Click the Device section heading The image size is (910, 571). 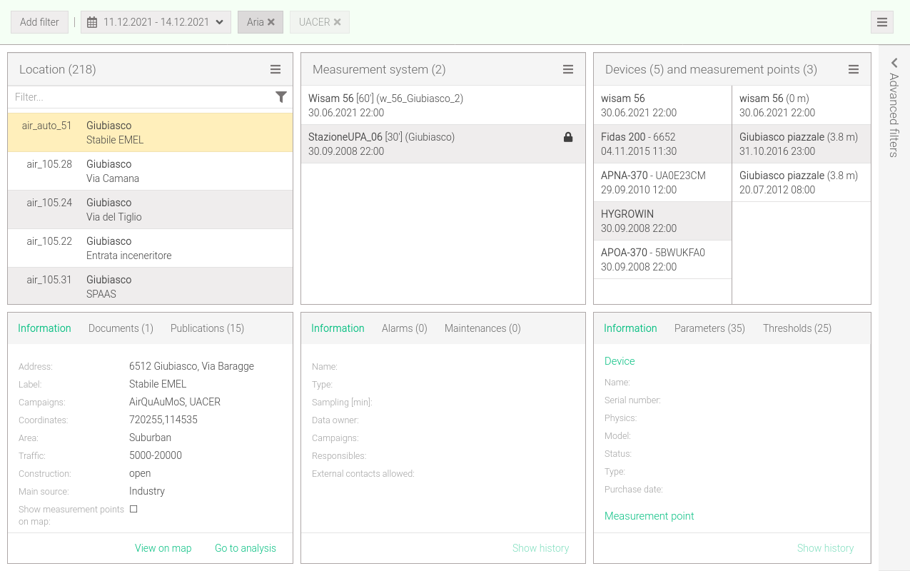(620, 361)
